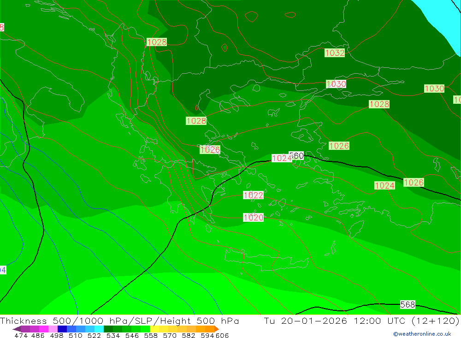Click the 570 legend value

(x=170, y=335)
